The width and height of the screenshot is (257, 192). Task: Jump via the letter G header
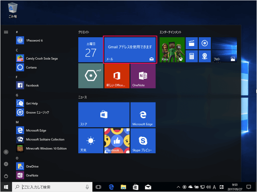click(17, 95)
